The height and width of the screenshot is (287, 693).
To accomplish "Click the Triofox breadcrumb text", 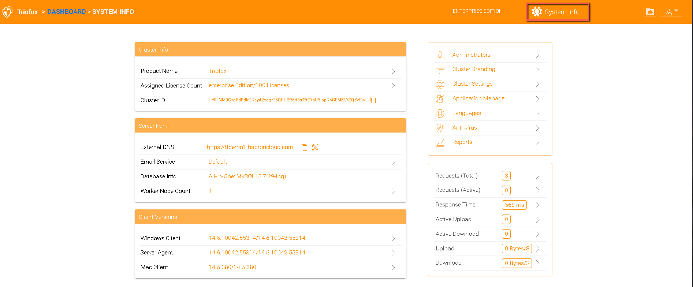I will [x=27, y=12].
